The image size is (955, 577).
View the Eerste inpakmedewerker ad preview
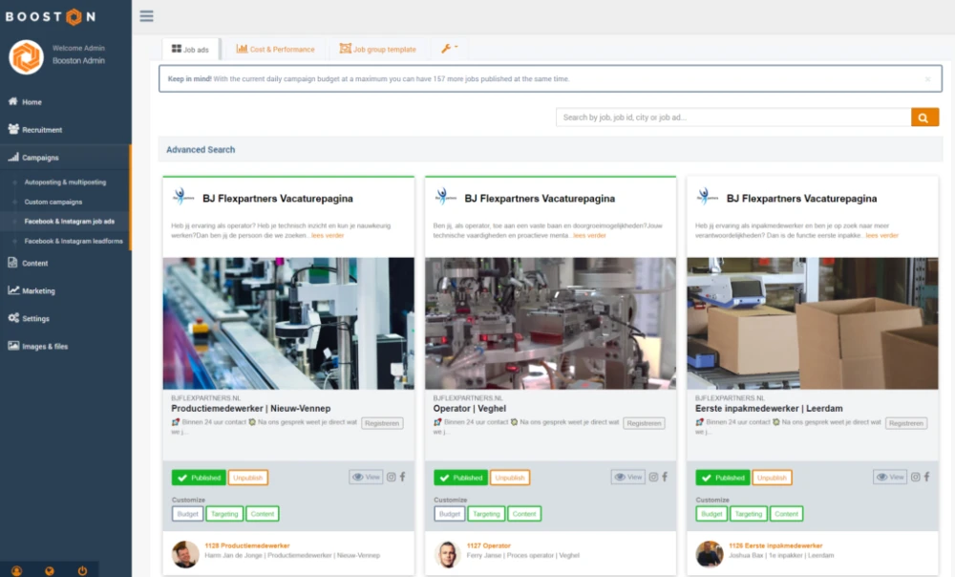pyautogui.click(x=890, y=477)
